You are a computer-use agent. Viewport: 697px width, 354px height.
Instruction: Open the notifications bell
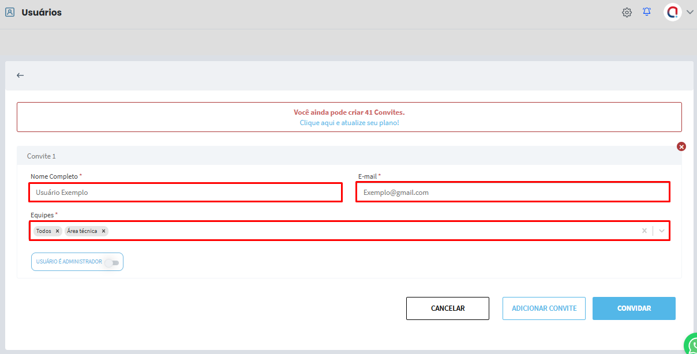pyautogui.click(x=647, y=12)
